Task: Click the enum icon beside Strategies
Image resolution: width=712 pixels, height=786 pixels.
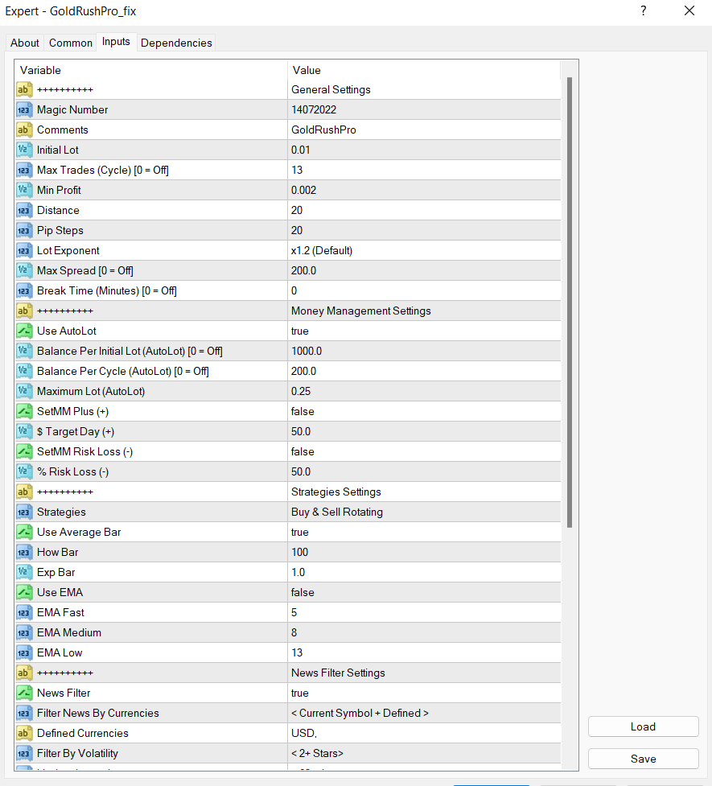Action: (24, 512)
